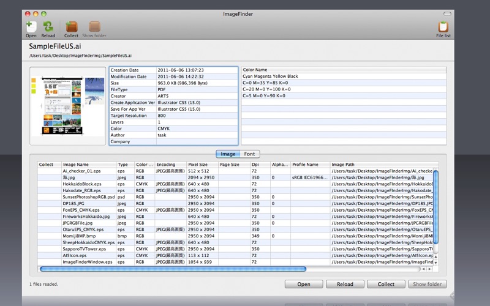This screenshot has height=306, width=490.
Task: Select the SheepHokkaidoCMYK.eps row
Action: tap(235, 242)
